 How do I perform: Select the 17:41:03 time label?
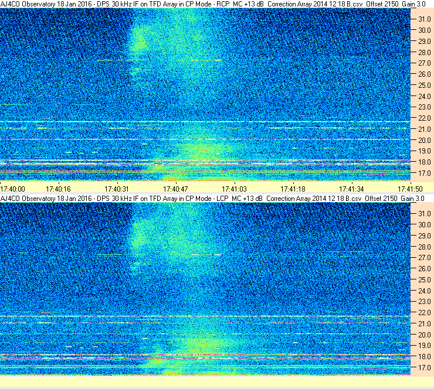coord(234,189)
